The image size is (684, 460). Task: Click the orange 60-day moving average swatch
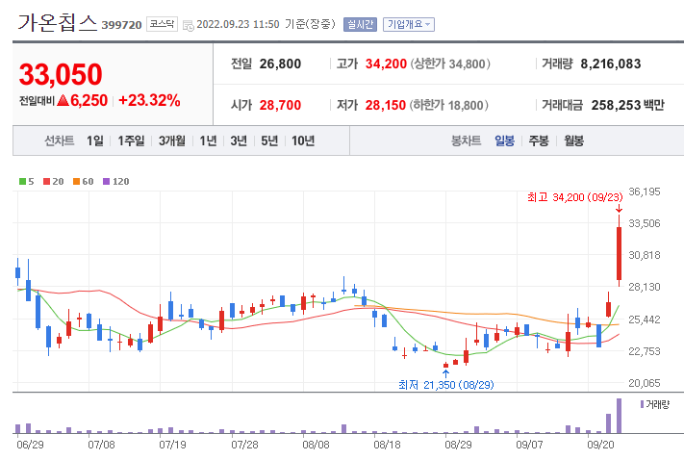tap(76, 182)
